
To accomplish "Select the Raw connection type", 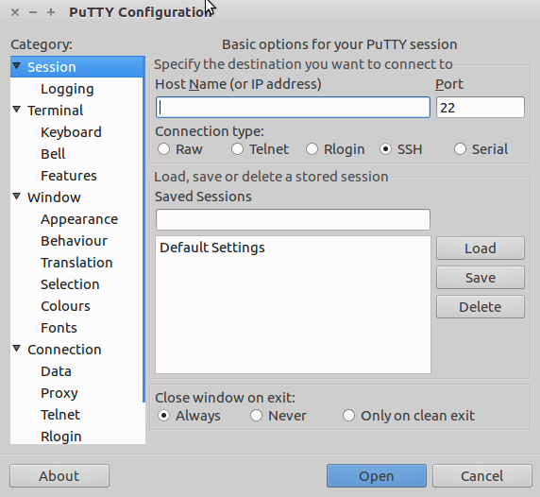I will point(163,149).
